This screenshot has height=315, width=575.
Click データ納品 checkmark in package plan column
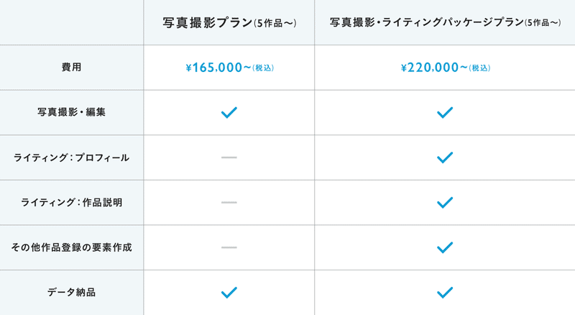point(445,293)
